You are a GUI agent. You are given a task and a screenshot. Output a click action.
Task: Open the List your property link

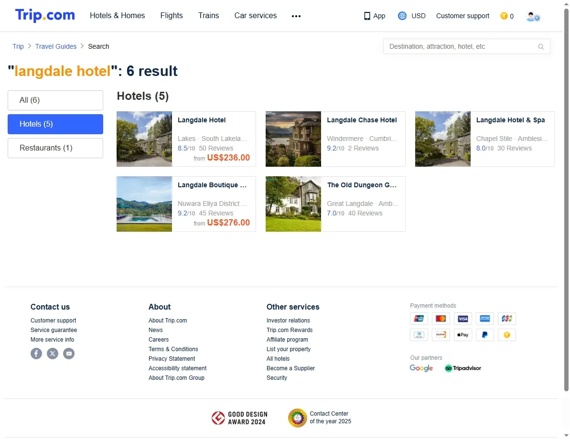[x=289, y=349]
